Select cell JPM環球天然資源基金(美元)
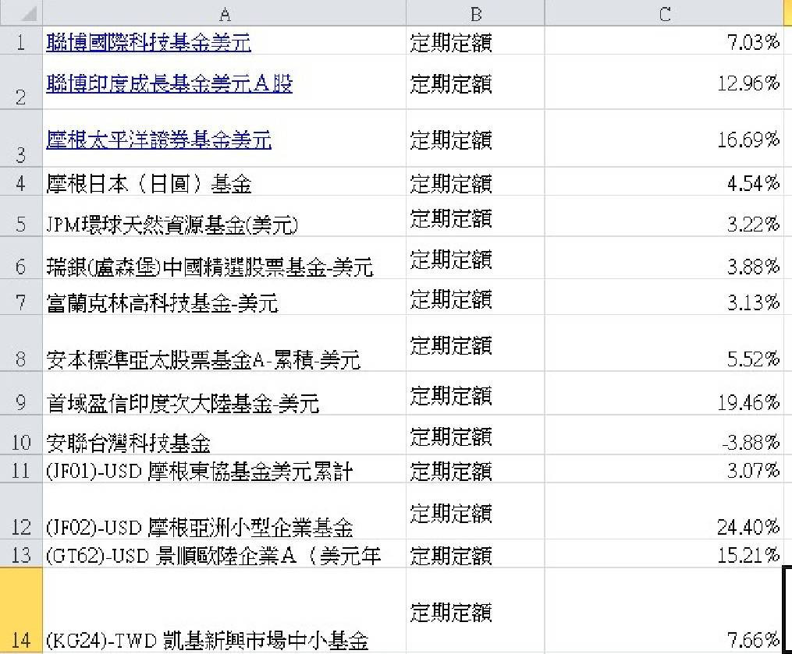The image size is (792, 654). tap(224, 216)
